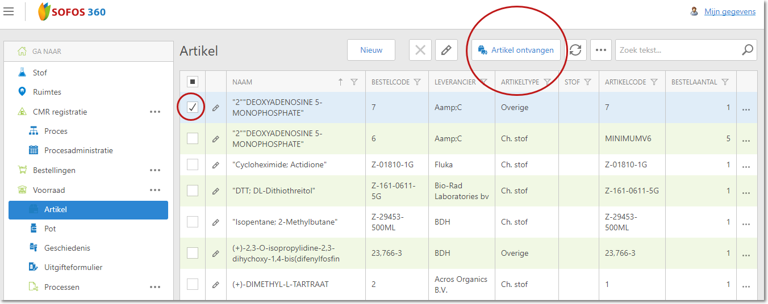768x304 pixels.
Task: Open the hamburger navigation menu
Action: (9, 11)
